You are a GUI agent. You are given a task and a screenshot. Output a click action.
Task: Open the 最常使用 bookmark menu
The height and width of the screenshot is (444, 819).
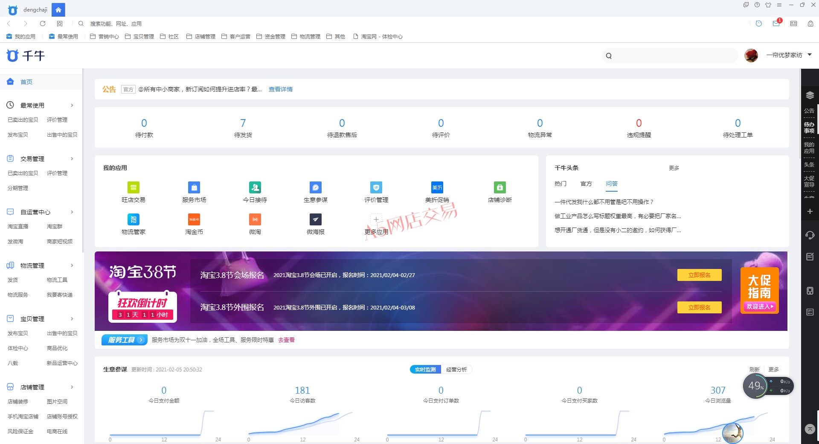coord(64,36)
